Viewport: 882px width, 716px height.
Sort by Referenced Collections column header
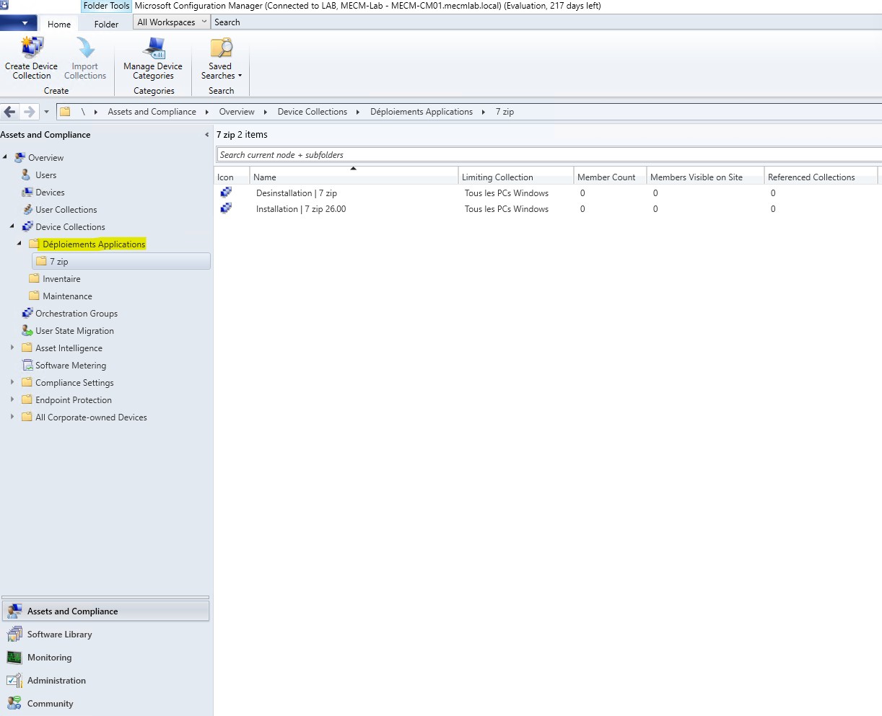pyautogui.click(x=821, y=177)
